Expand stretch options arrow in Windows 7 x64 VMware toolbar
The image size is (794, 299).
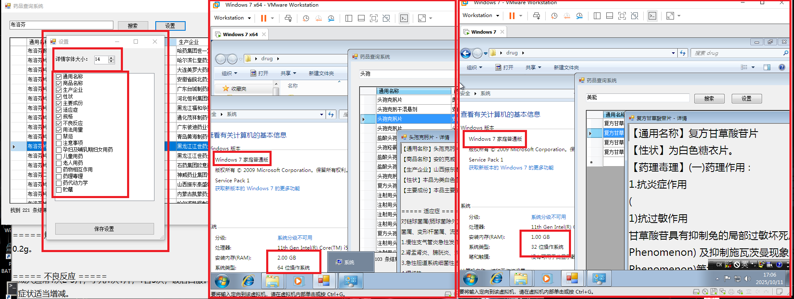[x=431, y=18]
